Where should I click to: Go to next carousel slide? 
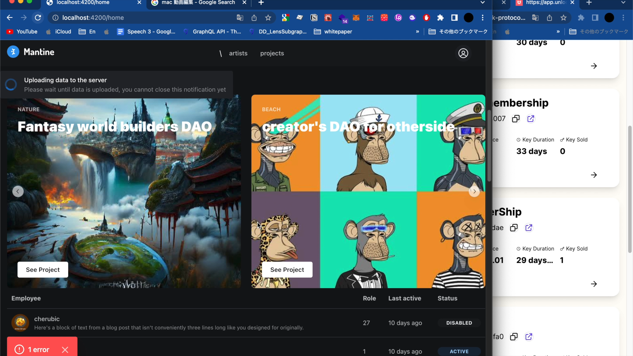[x=474, y=192]
